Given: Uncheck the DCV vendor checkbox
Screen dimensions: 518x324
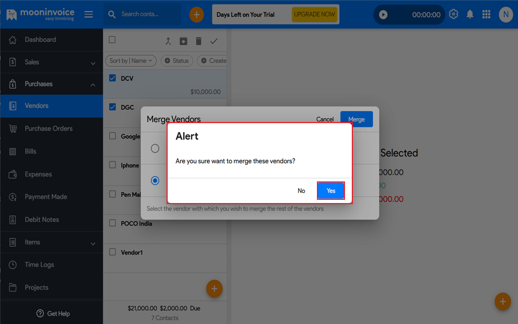Looking at the screenshot, I should pos(112,78).
